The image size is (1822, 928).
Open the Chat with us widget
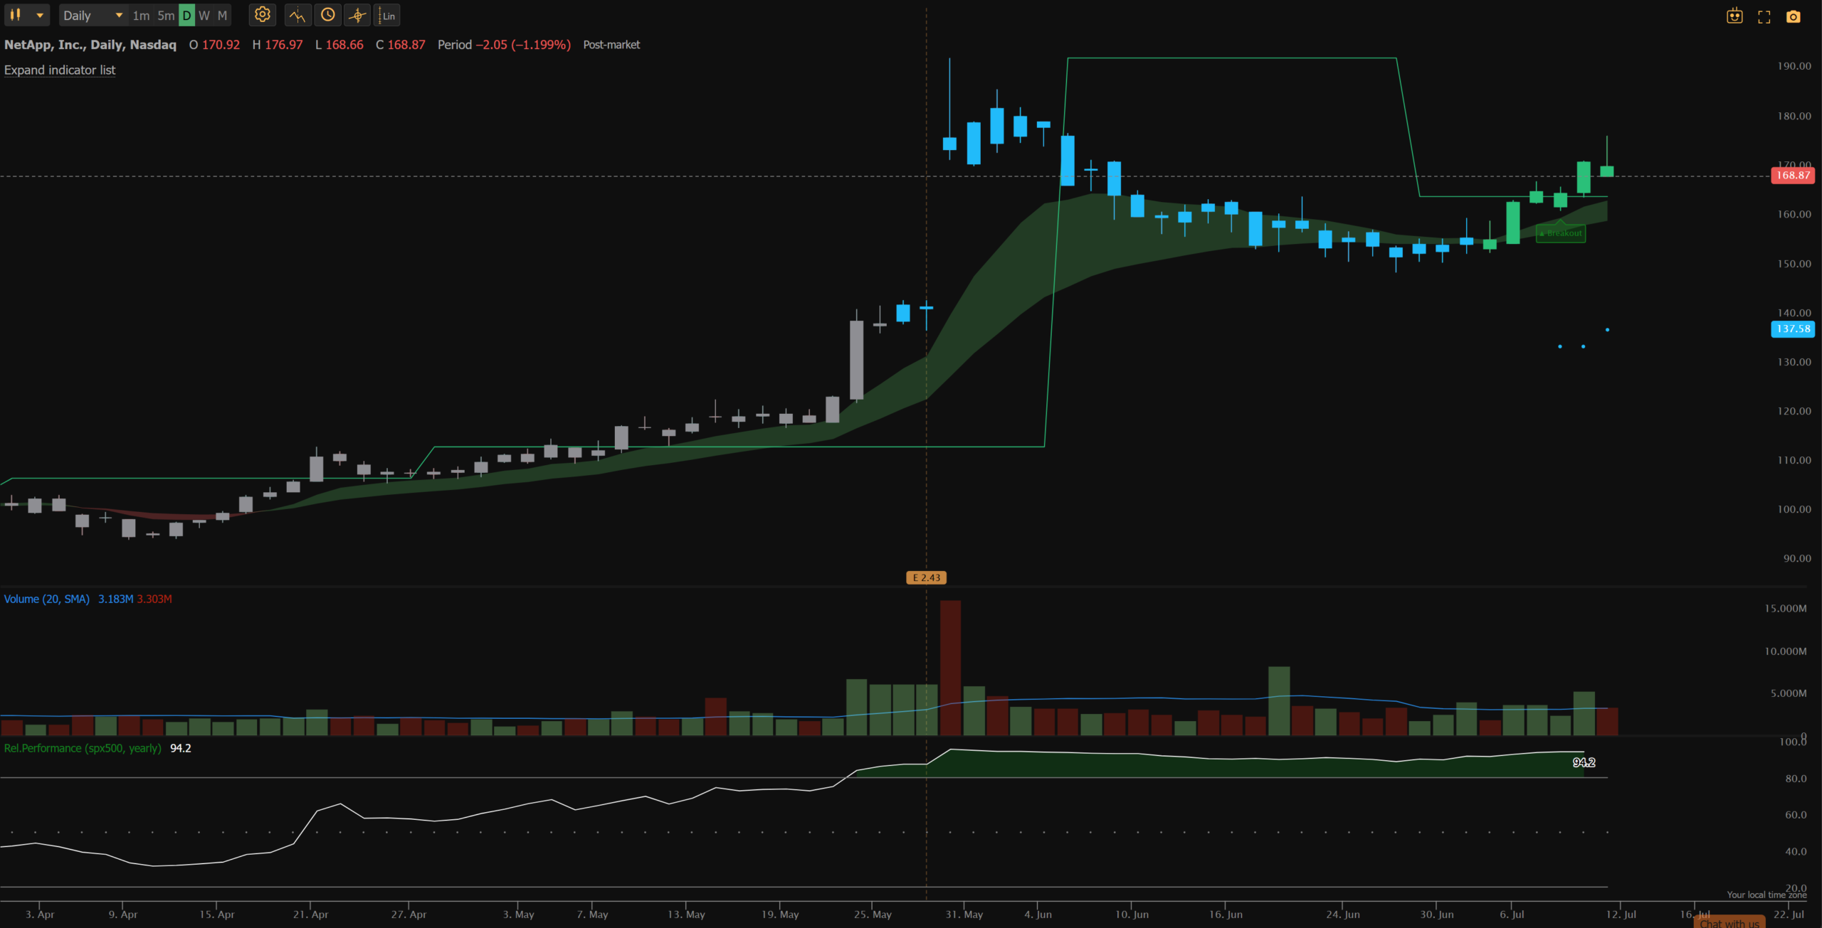coord(1729,922)
